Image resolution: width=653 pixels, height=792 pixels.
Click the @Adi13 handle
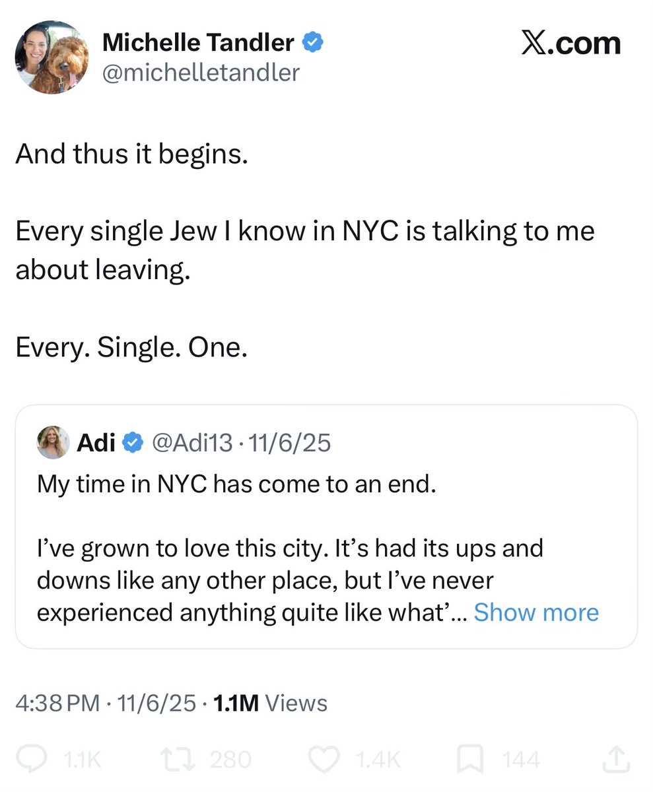pos(192,443)
